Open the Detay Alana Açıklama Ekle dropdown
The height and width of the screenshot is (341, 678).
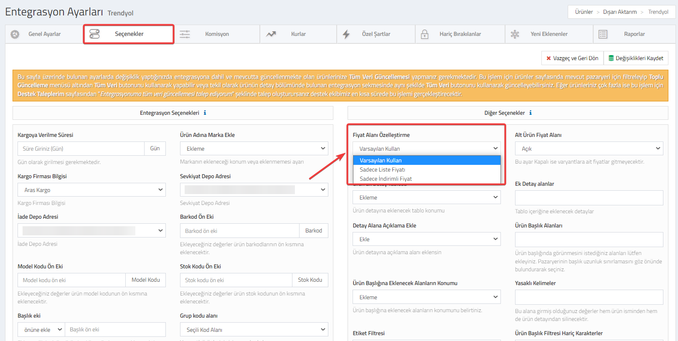click(x=427, y=239)
